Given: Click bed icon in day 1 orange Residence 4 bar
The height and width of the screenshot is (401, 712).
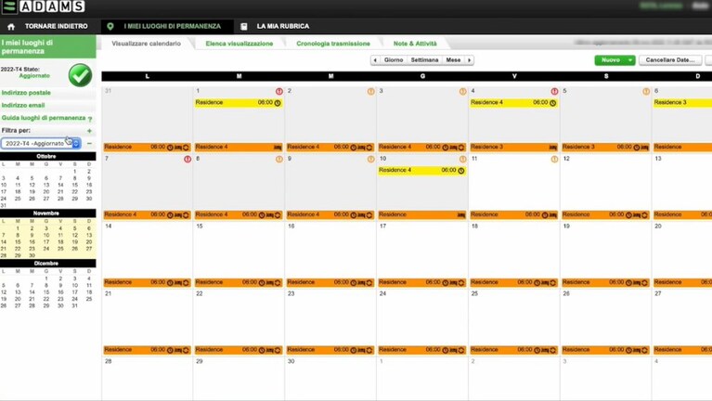Looking at the screenshot, I should point(278,148).
